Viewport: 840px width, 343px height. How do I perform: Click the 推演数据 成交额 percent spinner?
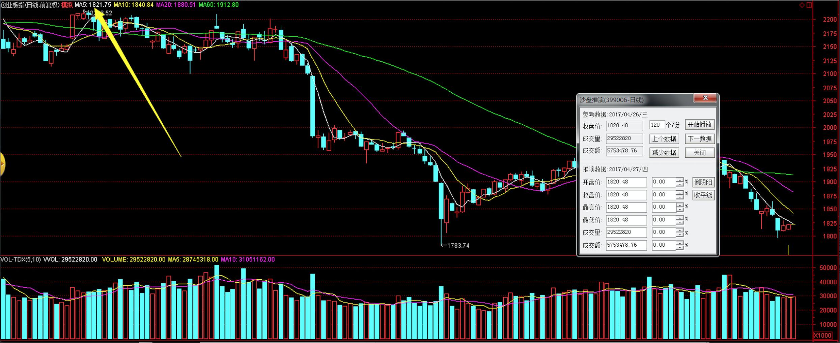[679, 245]
